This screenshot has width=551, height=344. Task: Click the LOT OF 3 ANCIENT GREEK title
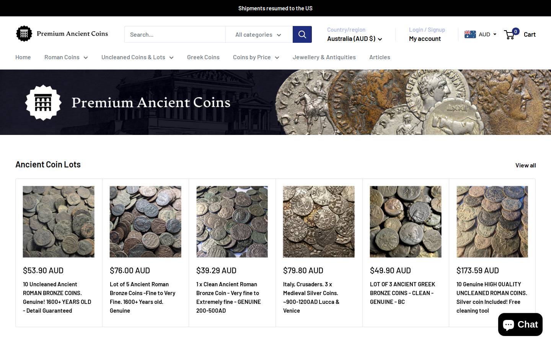(403, 293)
